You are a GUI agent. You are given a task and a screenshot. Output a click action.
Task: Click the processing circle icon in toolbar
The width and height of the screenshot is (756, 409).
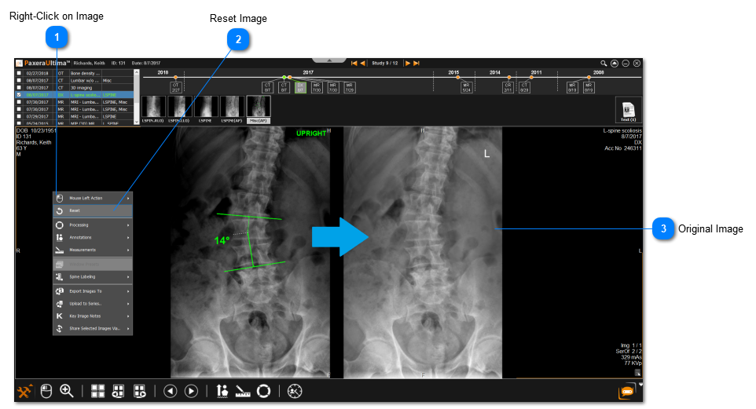pos(263,390)
